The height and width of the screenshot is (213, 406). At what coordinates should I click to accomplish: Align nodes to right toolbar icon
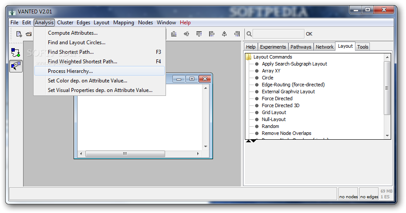(x=237, y=34)
